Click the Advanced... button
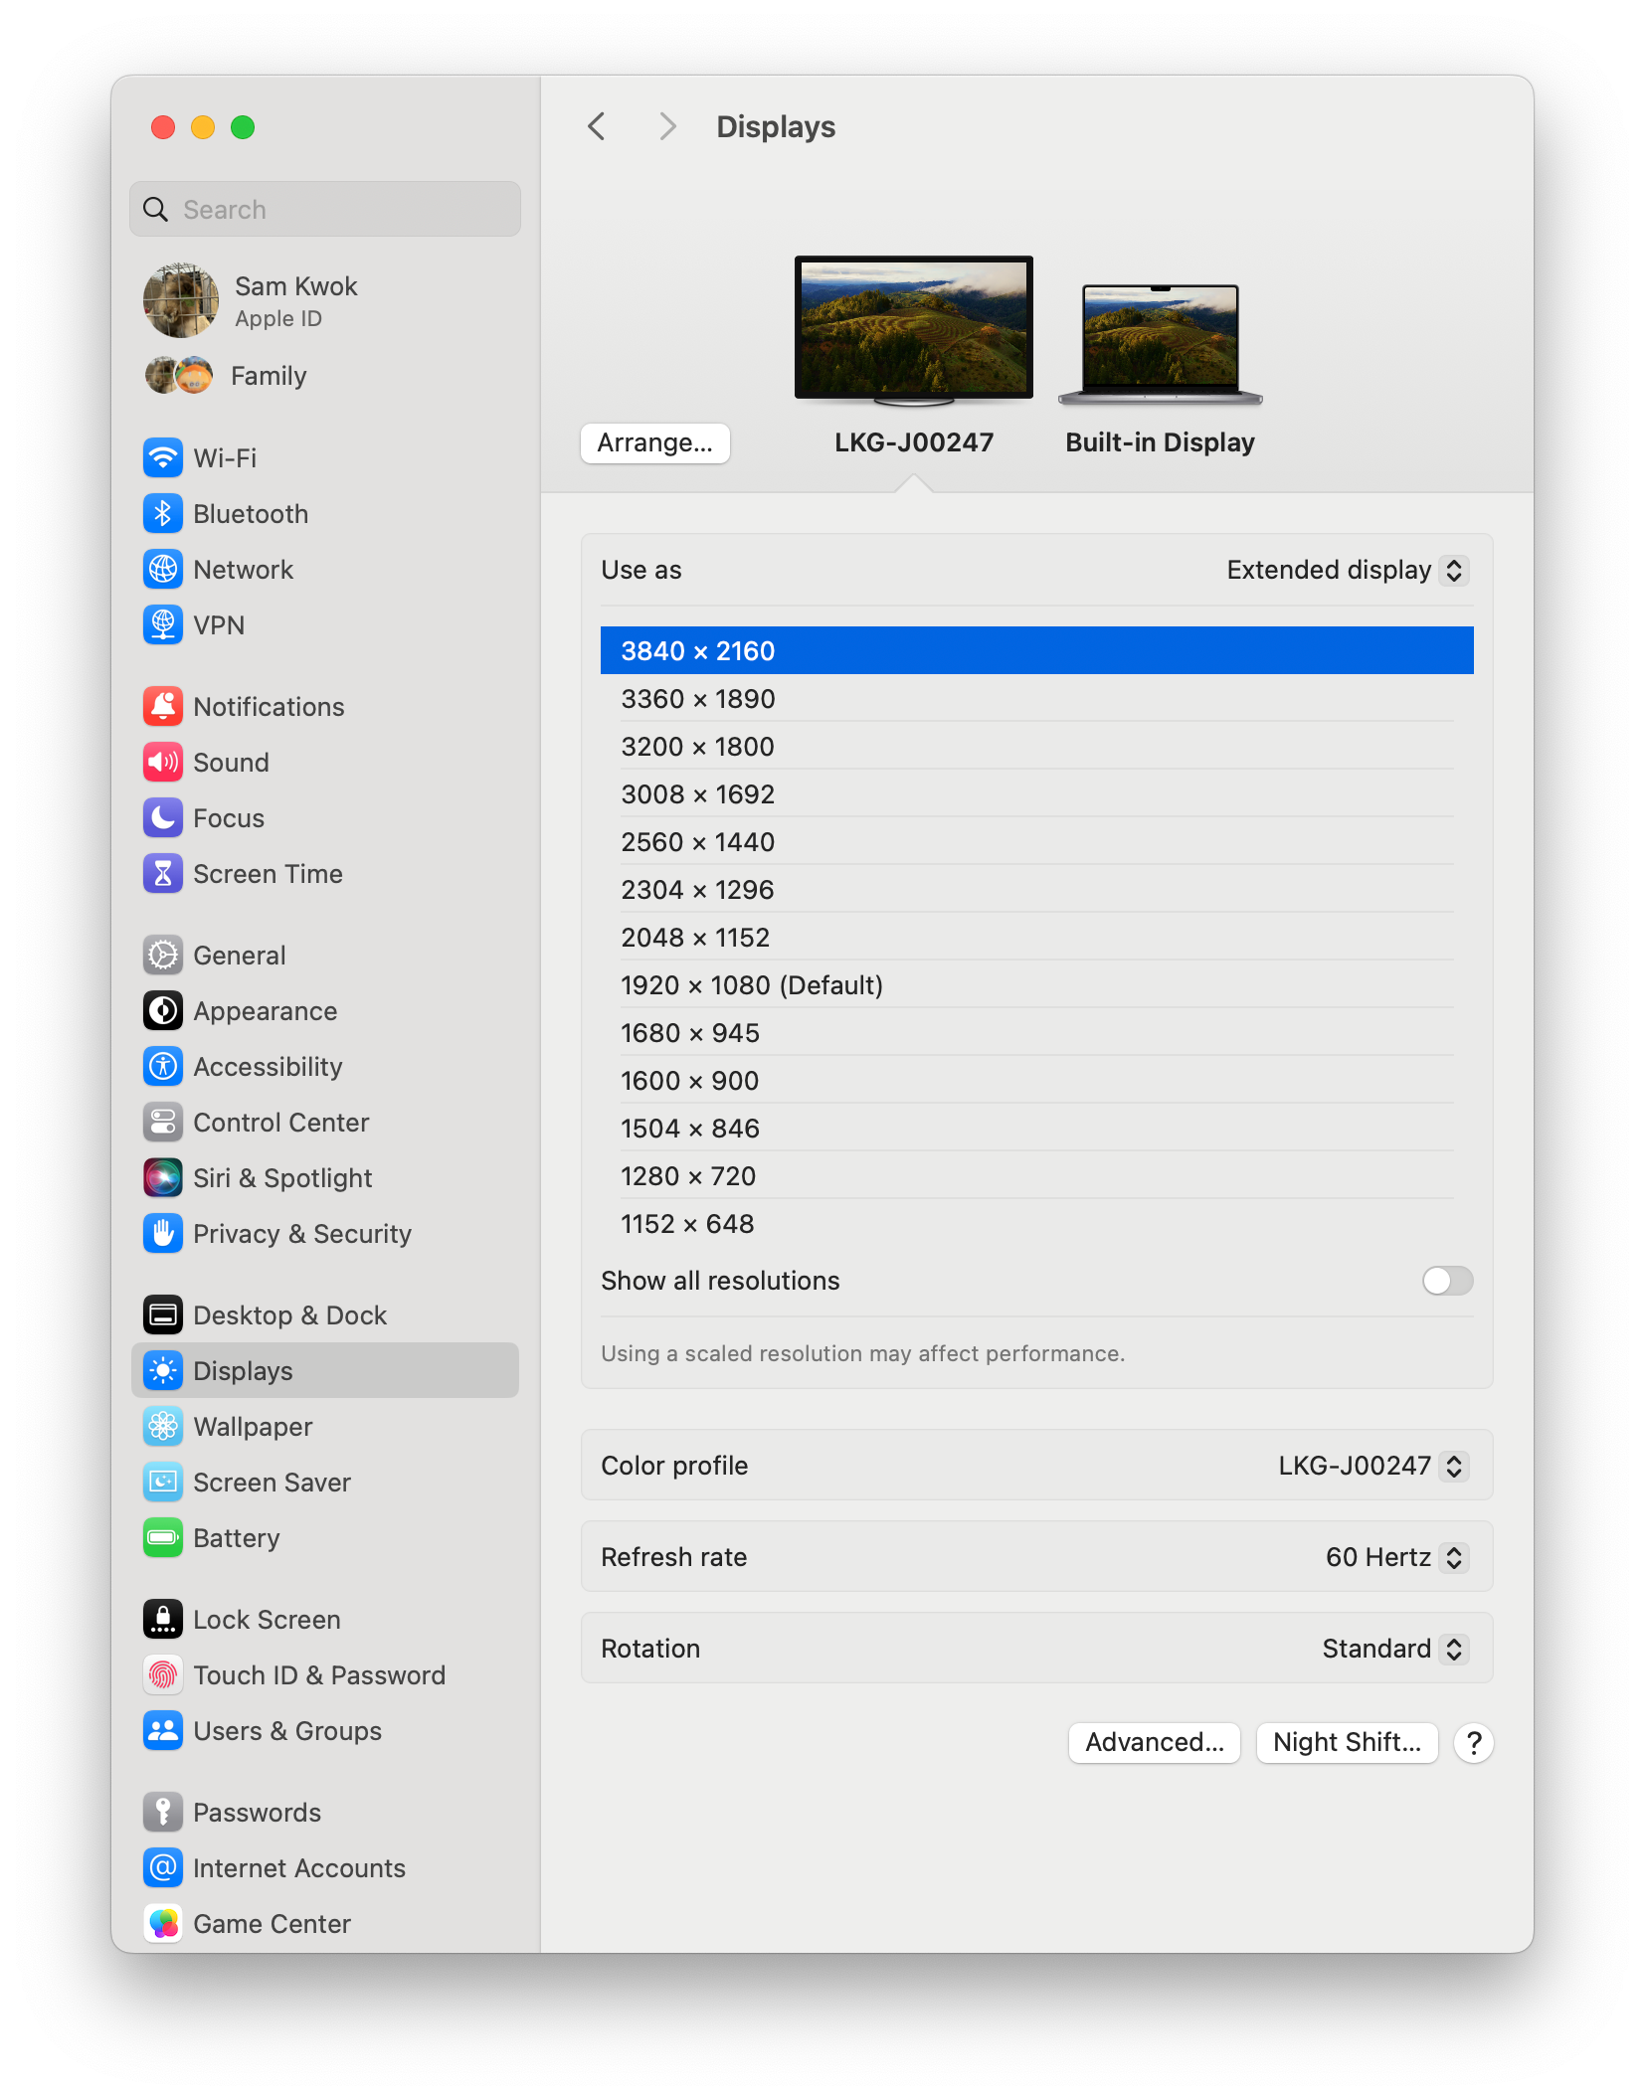1645x2100 pixels. (1154, 1743)
